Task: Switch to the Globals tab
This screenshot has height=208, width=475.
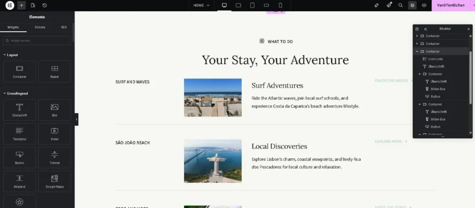Action: 40,27
